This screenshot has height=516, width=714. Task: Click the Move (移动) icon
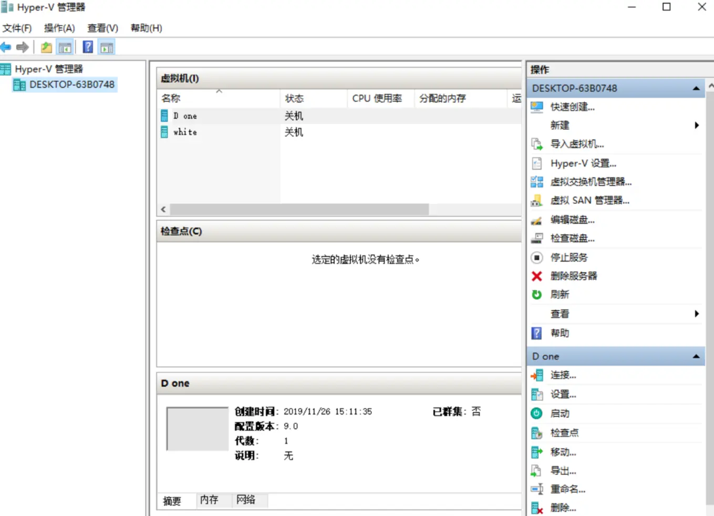pyautogui.click(x=537, y=452)
